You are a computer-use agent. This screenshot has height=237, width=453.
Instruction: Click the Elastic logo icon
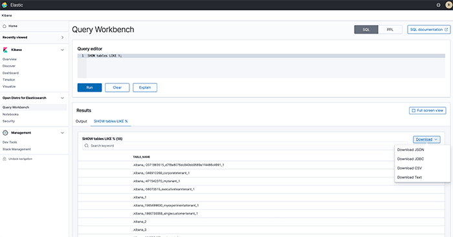(x=5, y=5)
